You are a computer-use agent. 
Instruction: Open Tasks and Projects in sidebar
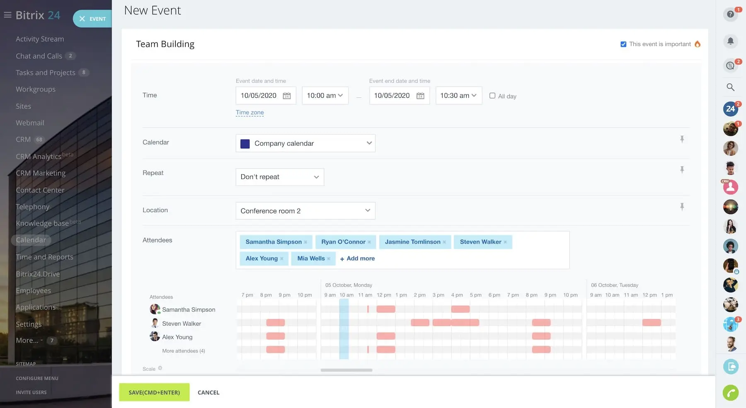(46, 72)
